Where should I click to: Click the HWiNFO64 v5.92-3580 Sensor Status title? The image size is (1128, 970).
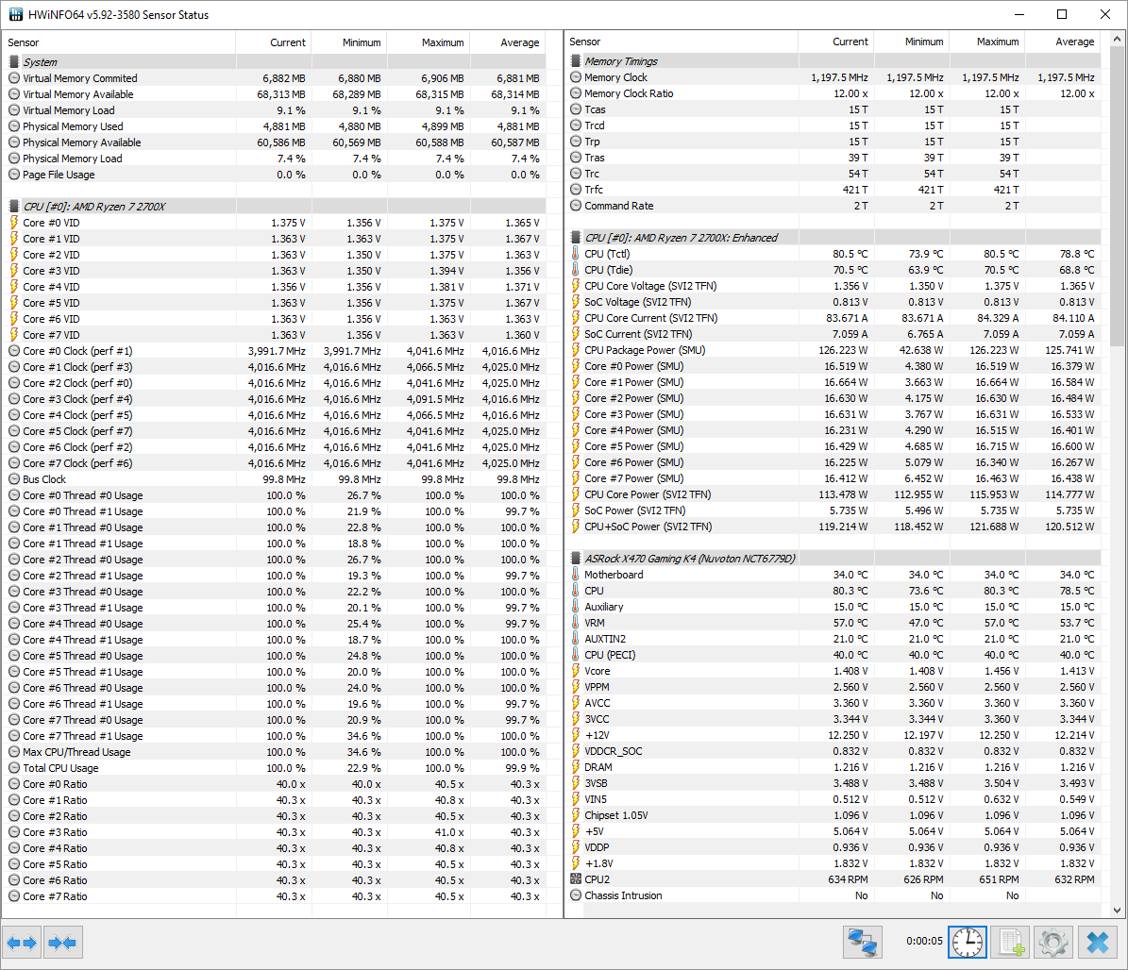pyautogui.click(x=119, y=14)
